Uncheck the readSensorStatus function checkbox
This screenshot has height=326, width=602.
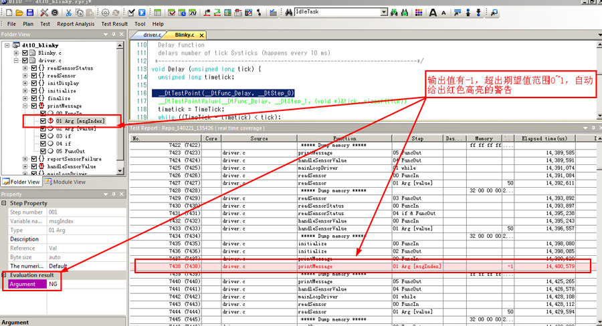click(x=34, y=68)
